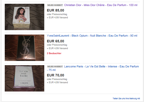Open the Black Opium YSL box thumbnail
Image resolution: width=144 pixels, height=102 pixels.
24,48
